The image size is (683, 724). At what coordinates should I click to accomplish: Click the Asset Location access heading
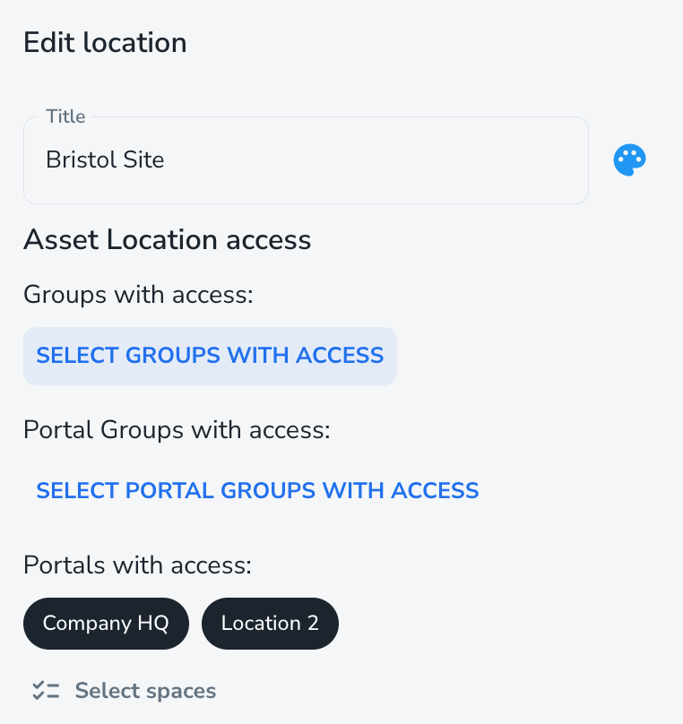[x=167, y=239]
